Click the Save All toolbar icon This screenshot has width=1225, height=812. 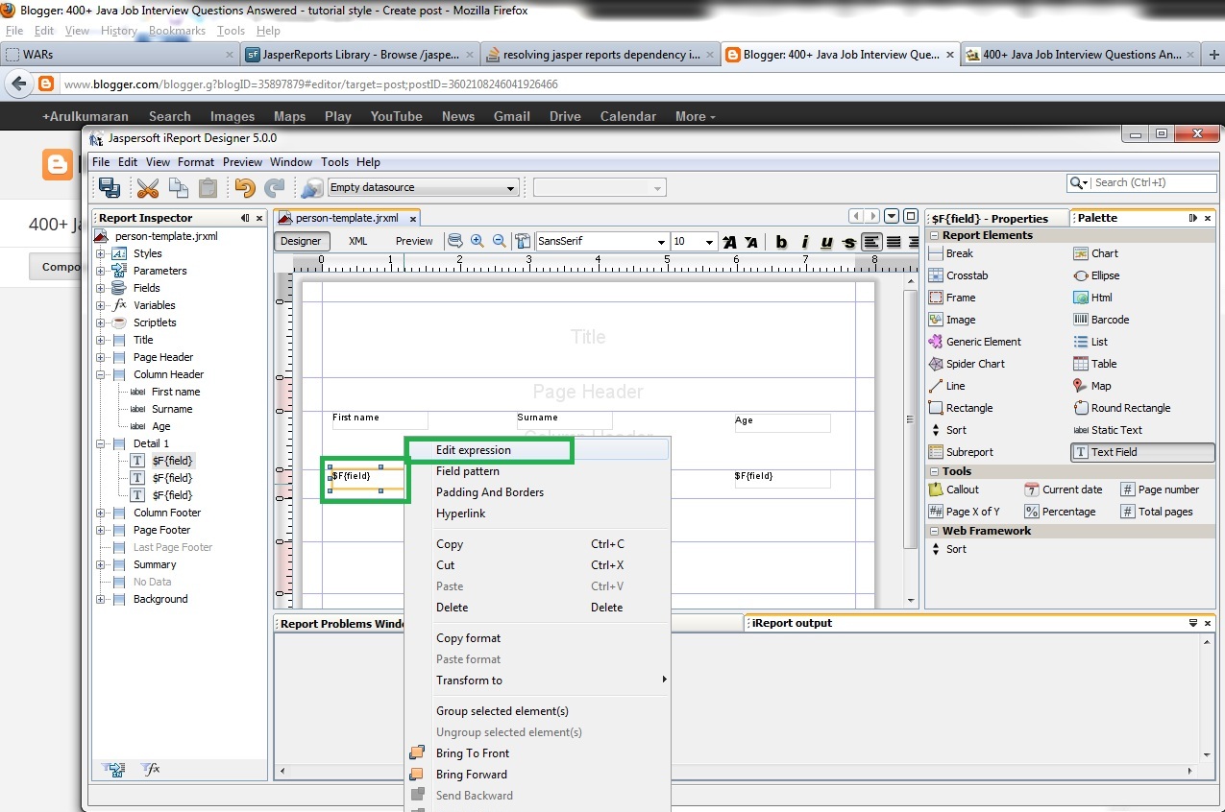click(x=110, y=187)
